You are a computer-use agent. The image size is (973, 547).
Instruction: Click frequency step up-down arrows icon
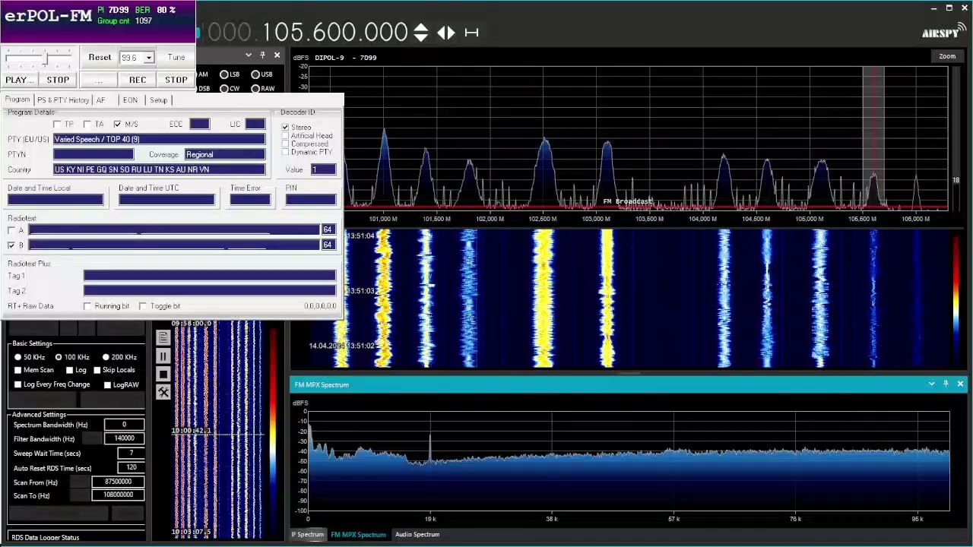(x=420, y=33)
